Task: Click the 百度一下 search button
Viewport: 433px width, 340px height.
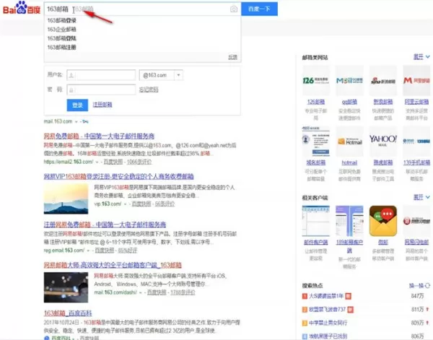Action: 259,9
